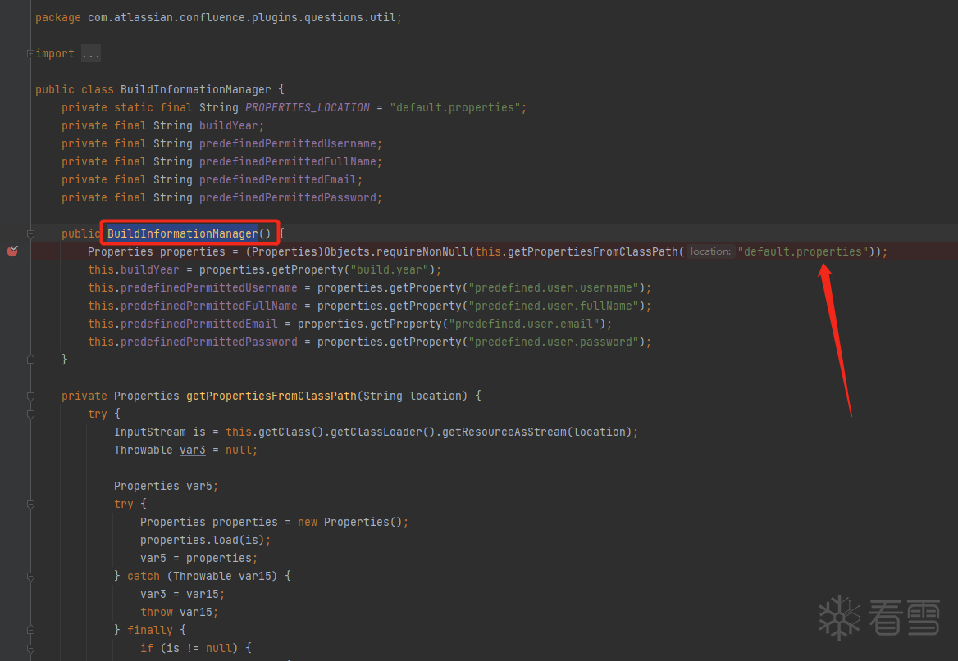This screenshot has width=958, height=661.
Task: Click the var5 = properties assignment
Action: pos(198,558)
